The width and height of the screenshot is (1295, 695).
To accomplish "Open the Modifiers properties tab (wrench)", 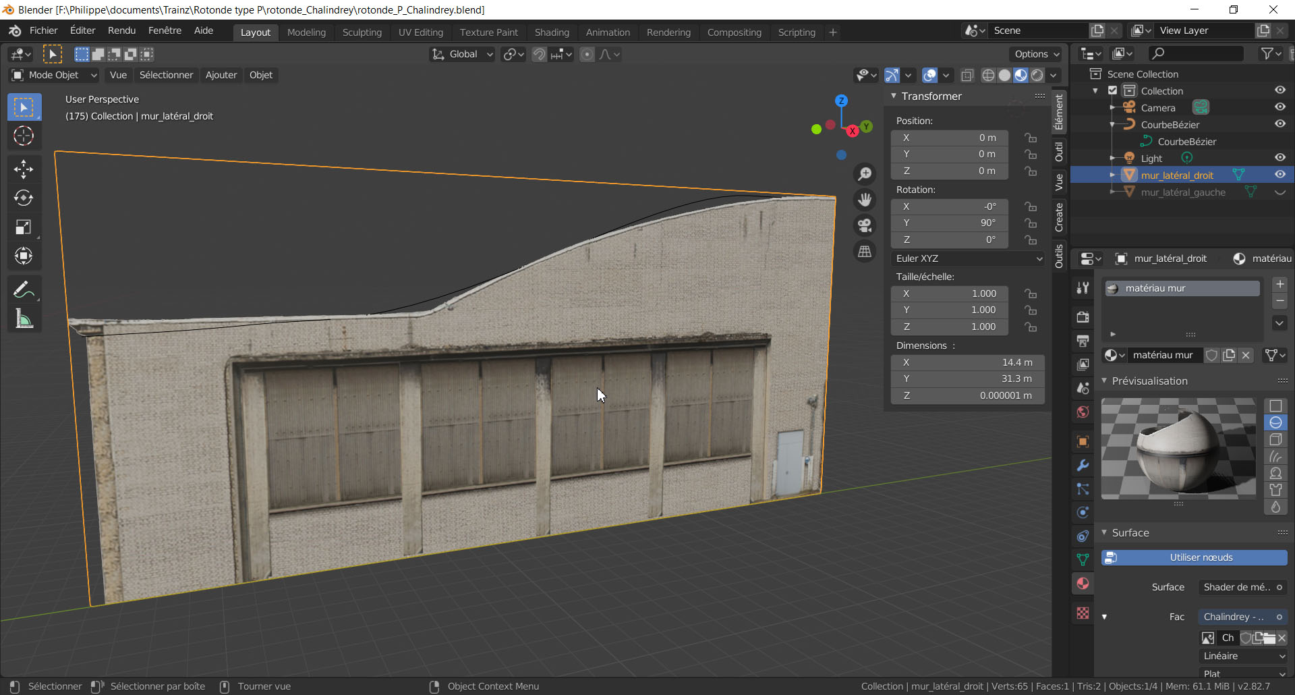I will click(1083, 466).
